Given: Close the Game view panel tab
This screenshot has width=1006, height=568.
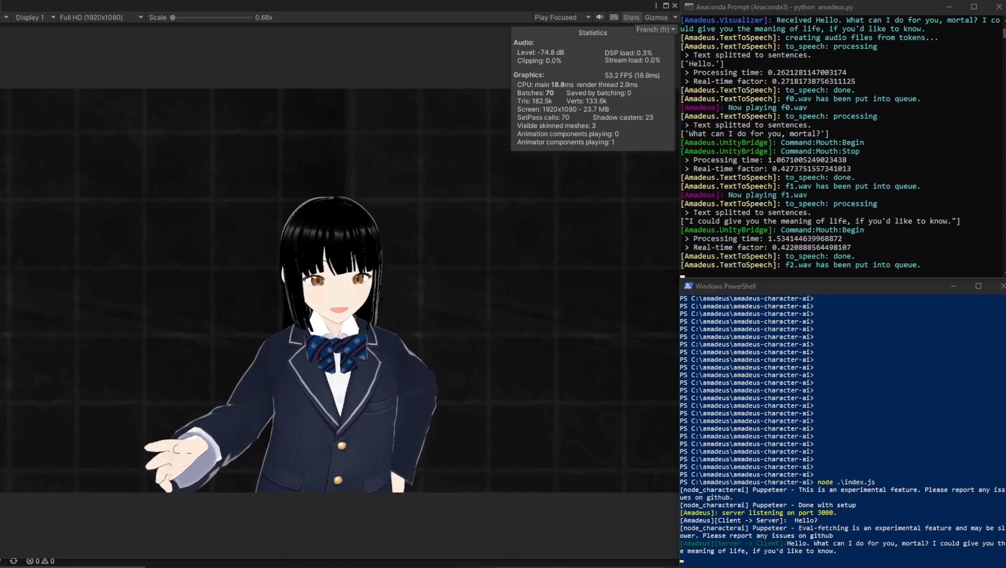Looking at the screenshot, I should [x=674, y=6].
